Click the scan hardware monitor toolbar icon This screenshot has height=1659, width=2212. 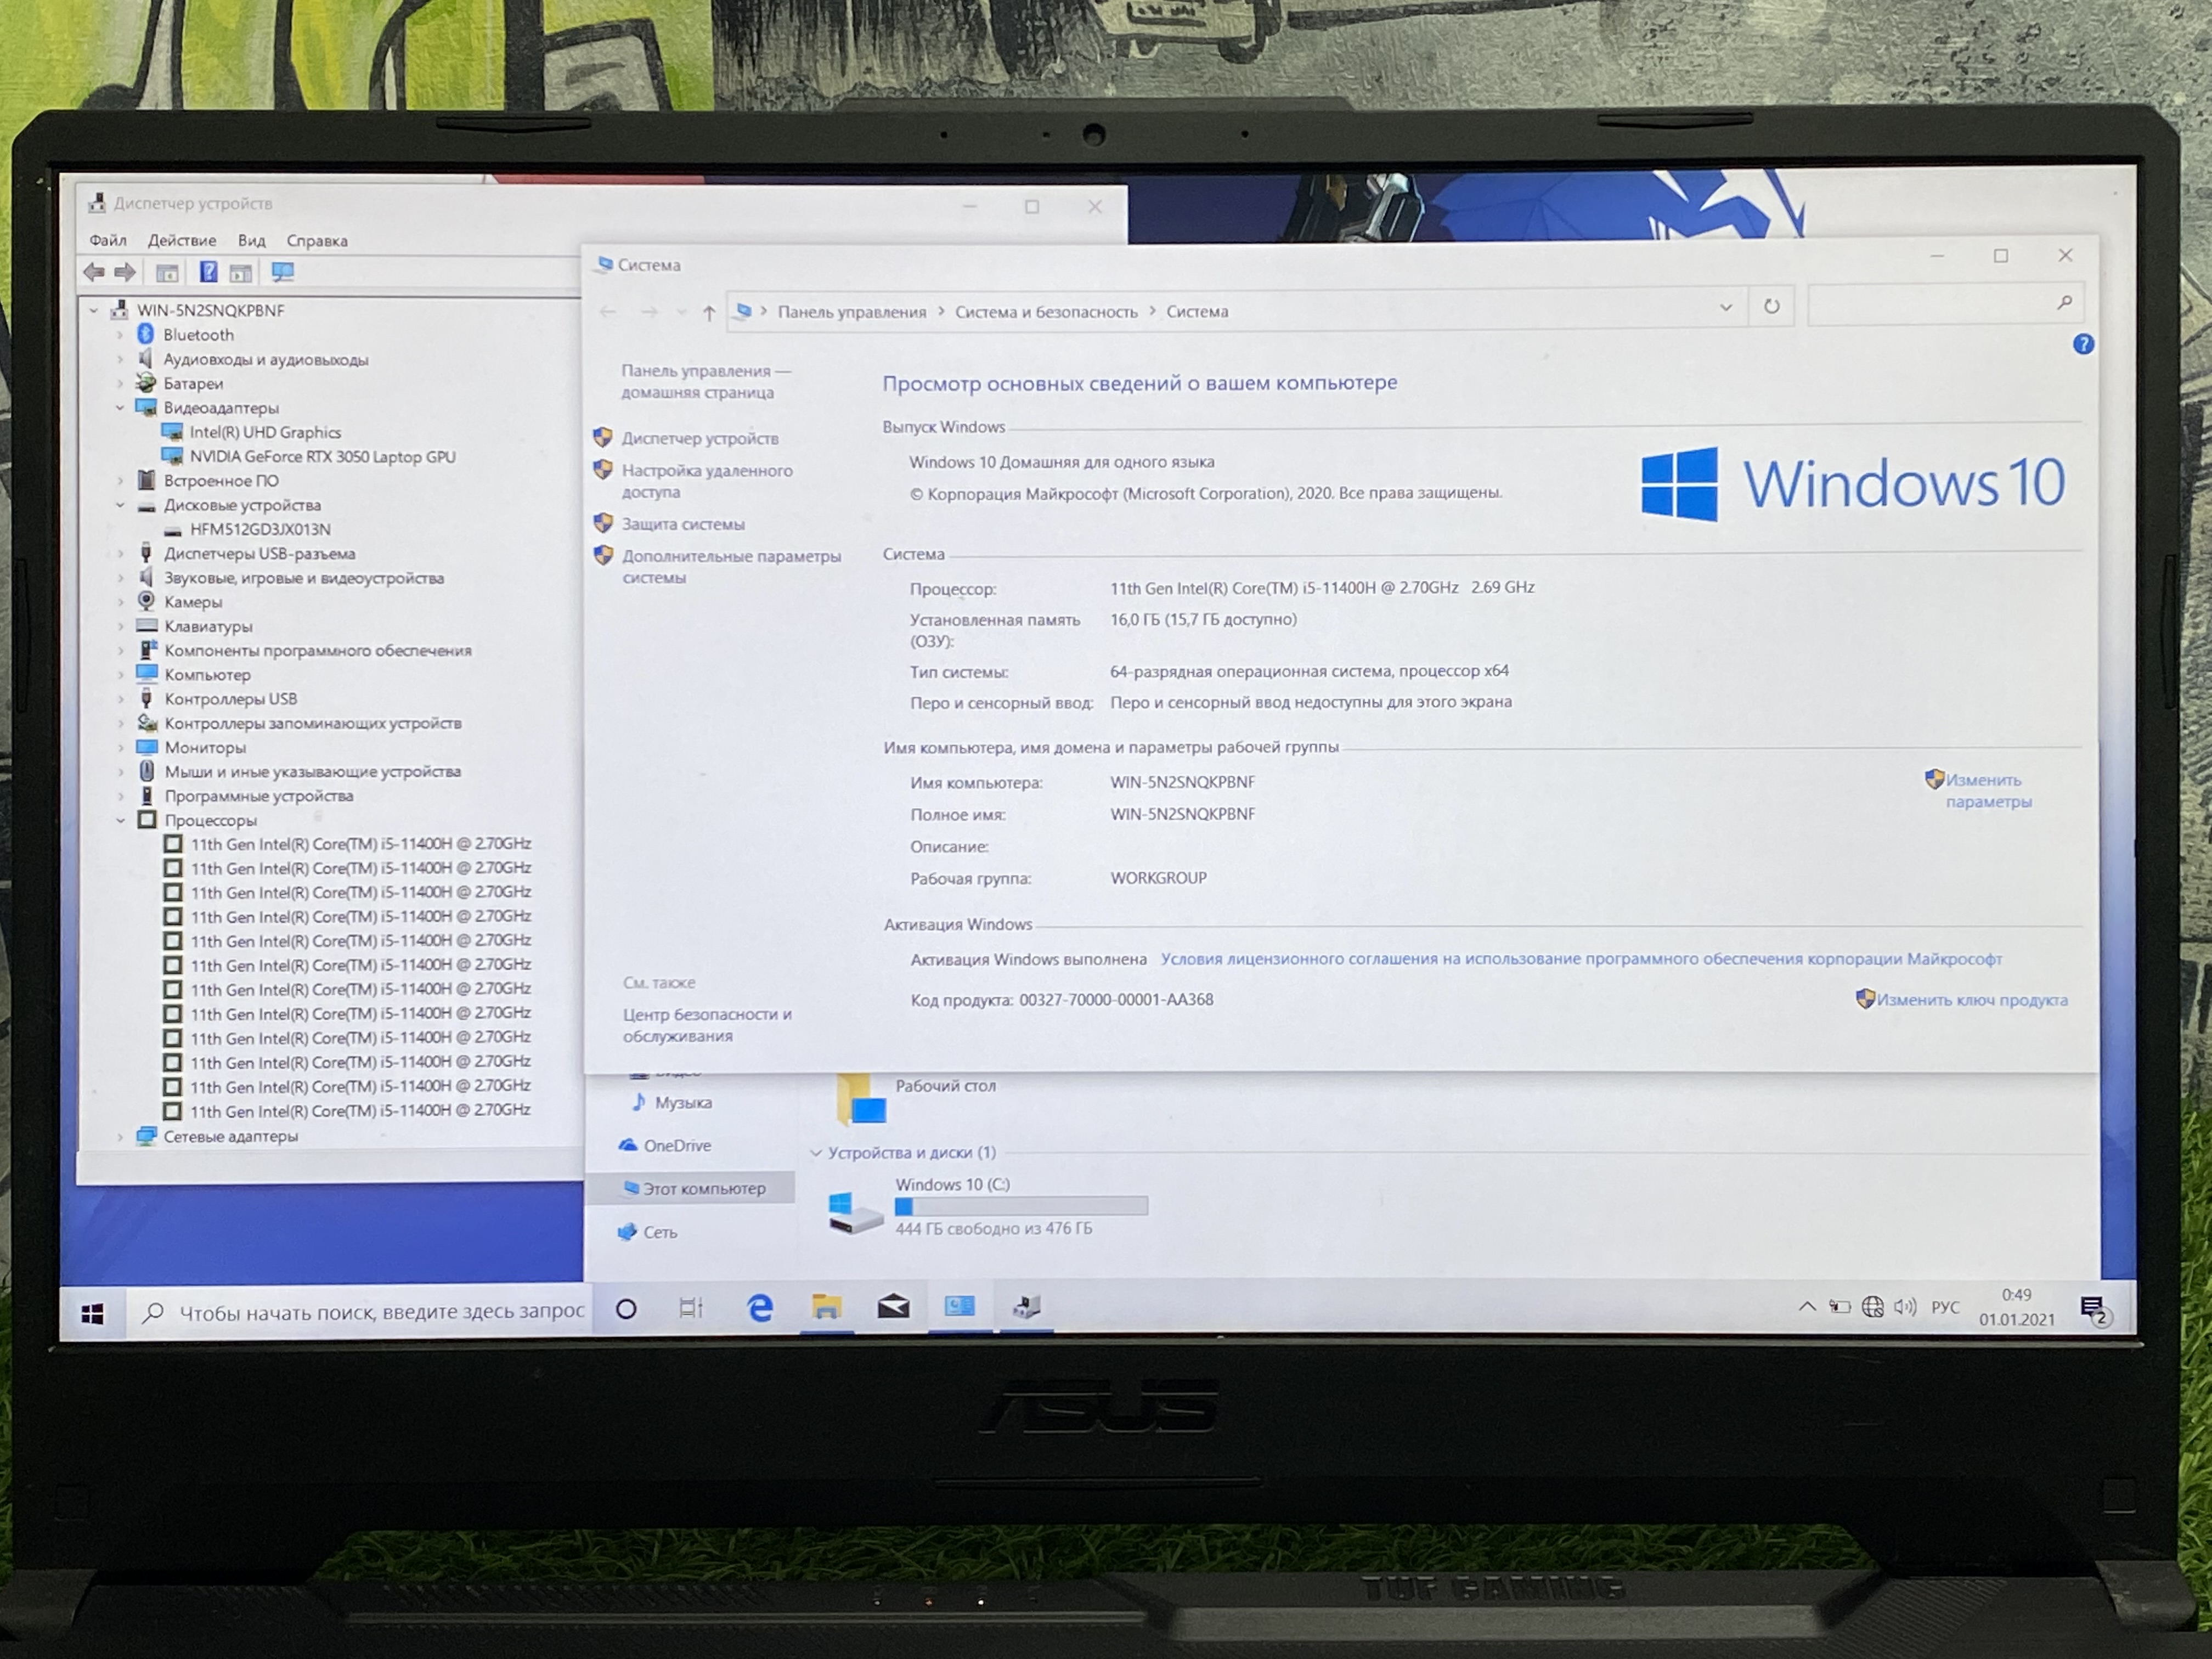(283, 272)
